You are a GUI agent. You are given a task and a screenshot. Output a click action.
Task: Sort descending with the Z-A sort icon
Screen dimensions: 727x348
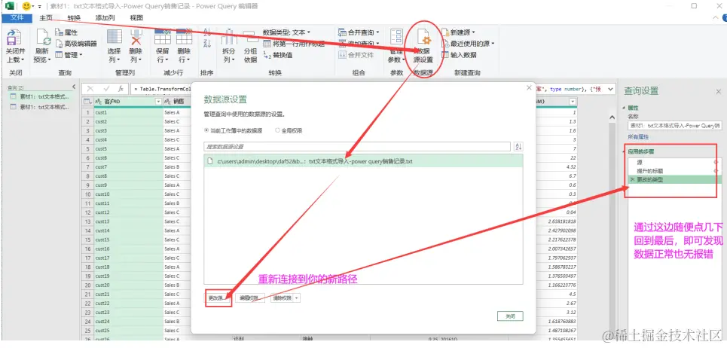(206, 44)
